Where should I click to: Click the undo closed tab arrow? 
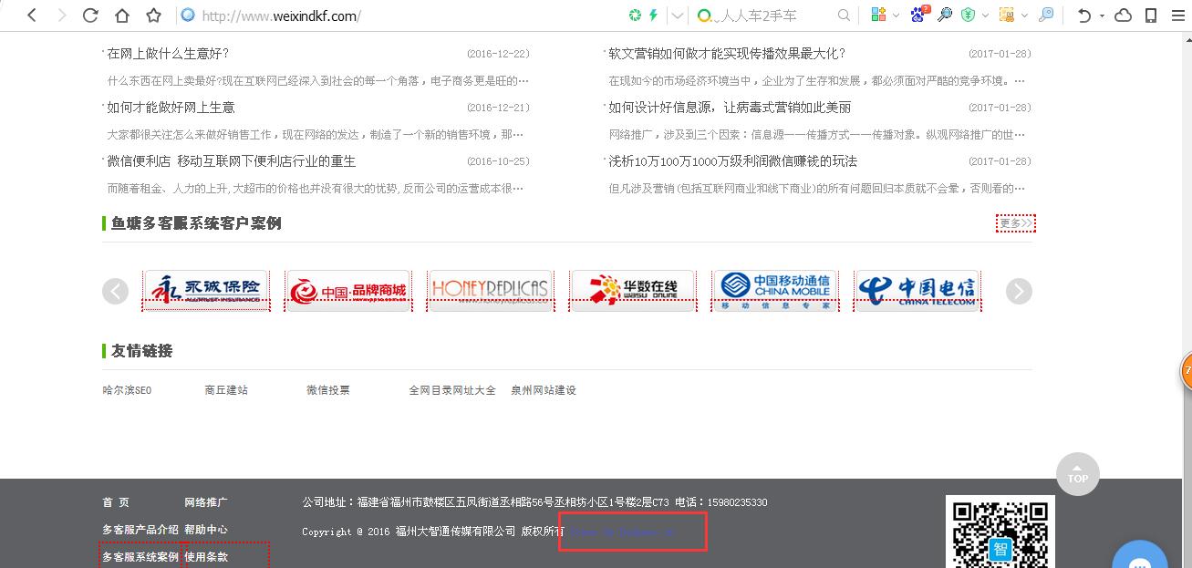tap(1084, 15)
